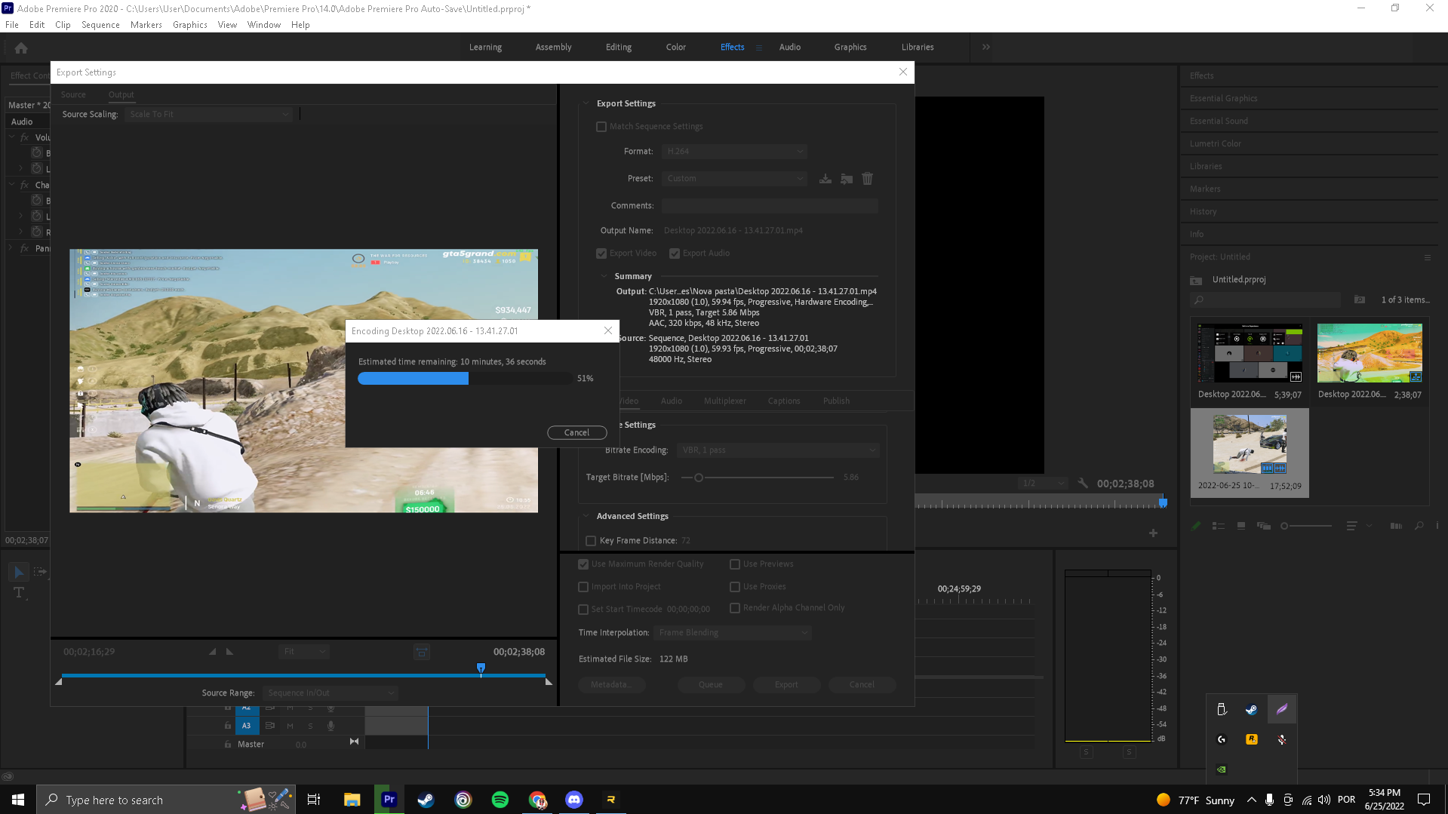The image size is (1448, 814).
Task: Open Discord from the taskbar
Action: [574, 800]
